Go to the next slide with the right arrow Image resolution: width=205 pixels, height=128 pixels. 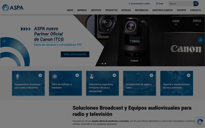point(200,40)
